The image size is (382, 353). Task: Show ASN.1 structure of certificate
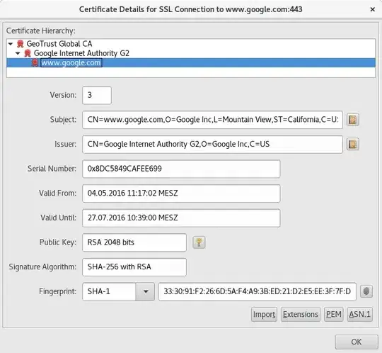(359, 315)
